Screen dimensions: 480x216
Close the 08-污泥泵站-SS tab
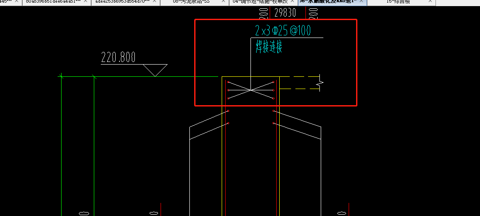click(x=223, y=1)
